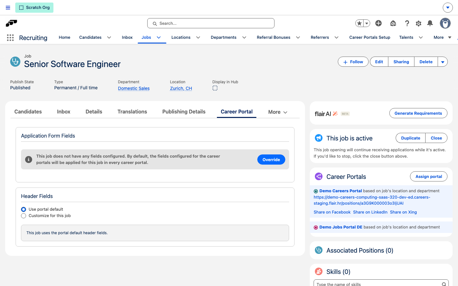Expand the Locations nav dropdown chevron
458x286 pixels.
click(198, 37)
